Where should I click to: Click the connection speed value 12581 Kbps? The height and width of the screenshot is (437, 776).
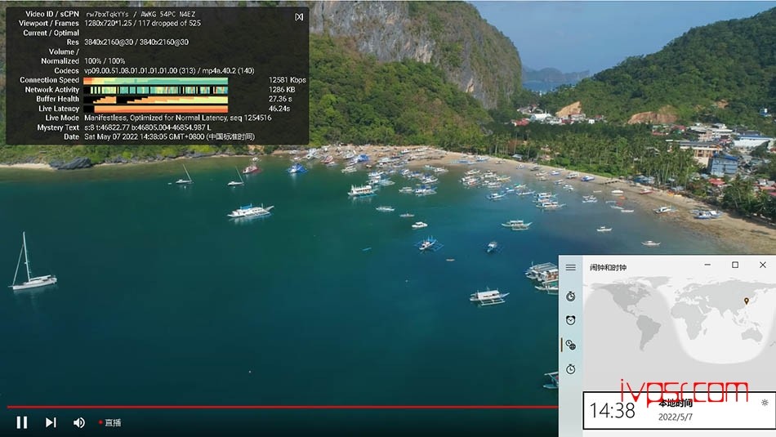[287, 80]
